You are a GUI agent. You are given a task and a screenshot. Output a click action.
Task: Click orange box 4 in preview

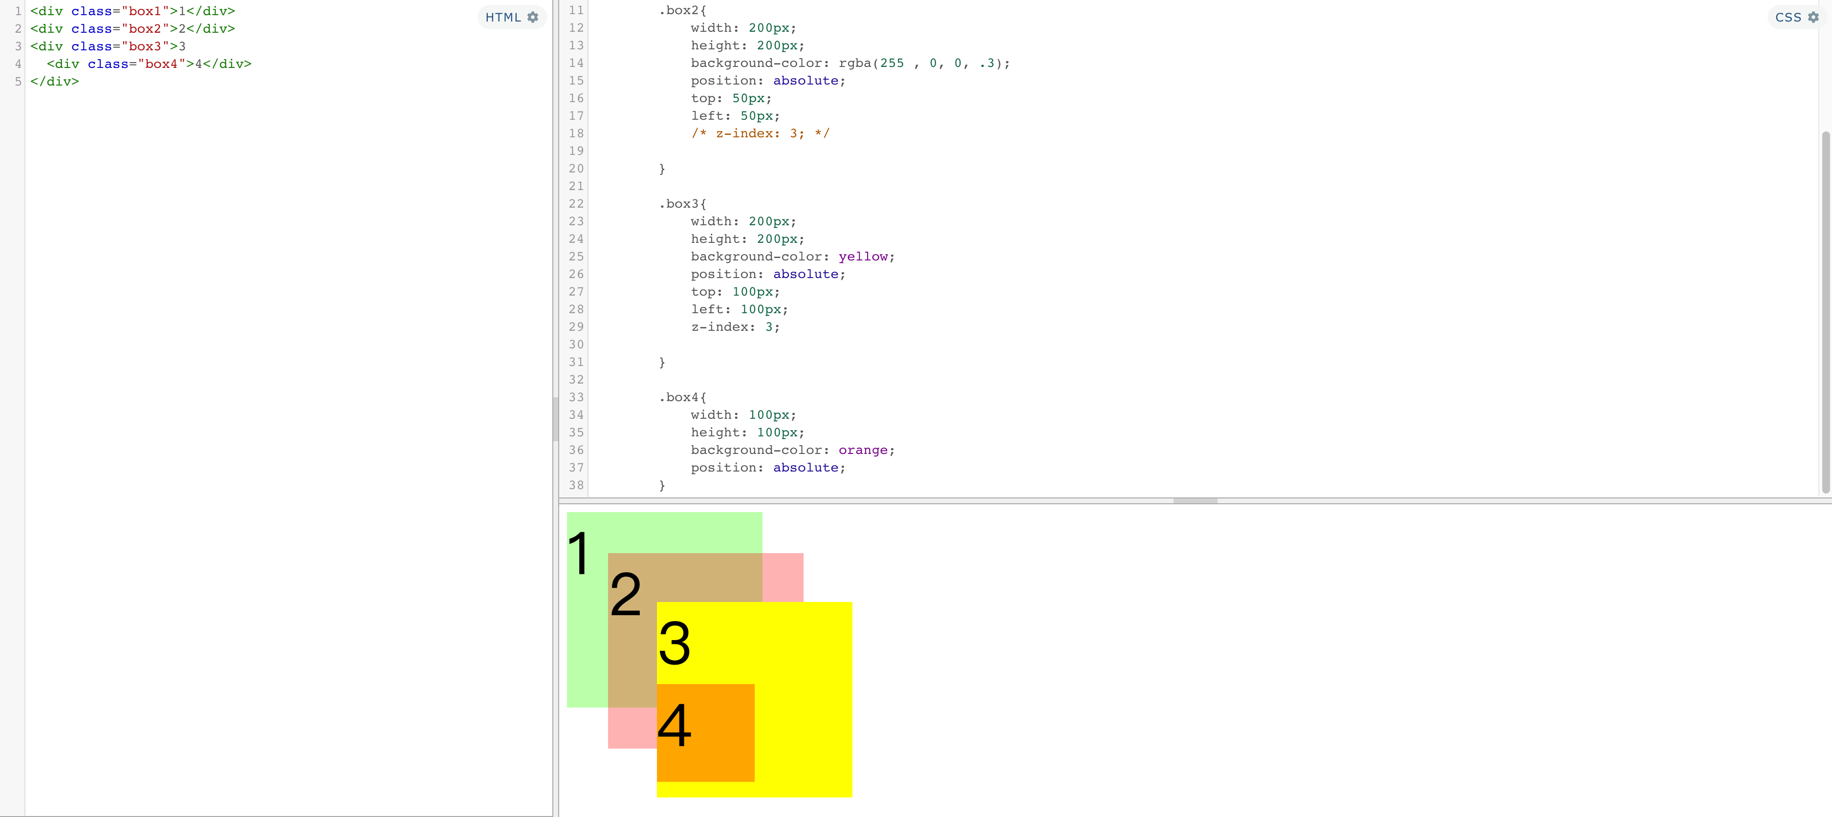coord(705,732)
